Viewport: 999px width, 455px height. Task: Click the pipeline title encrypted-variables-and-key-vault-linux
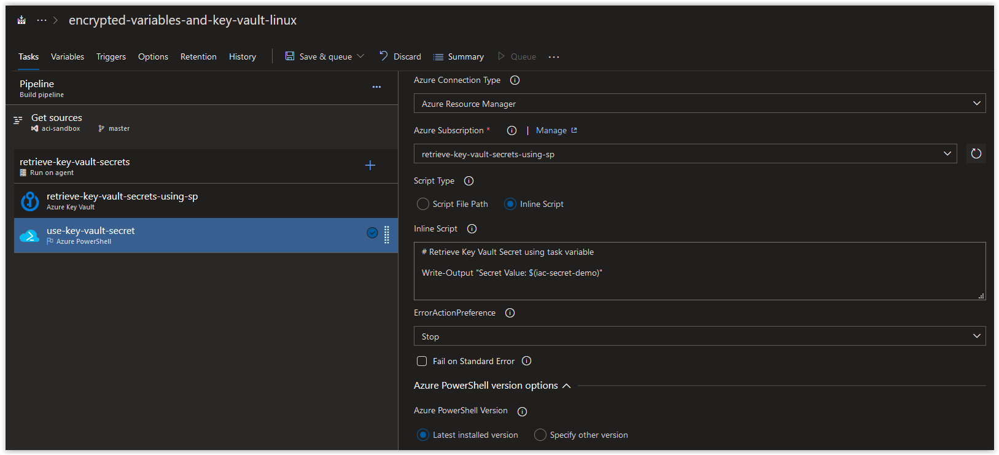[183, 20]
